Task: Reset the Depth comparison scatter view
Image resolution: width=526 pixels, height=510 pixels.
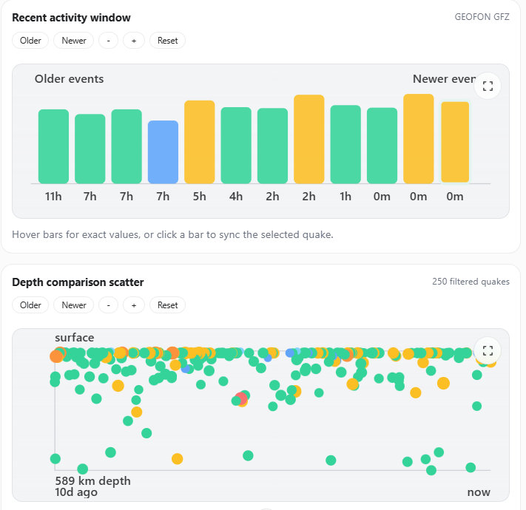Action: tap(167, 305)
